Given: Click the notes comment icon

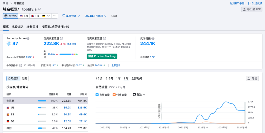Looking at the screenshot, I should 134,95.
